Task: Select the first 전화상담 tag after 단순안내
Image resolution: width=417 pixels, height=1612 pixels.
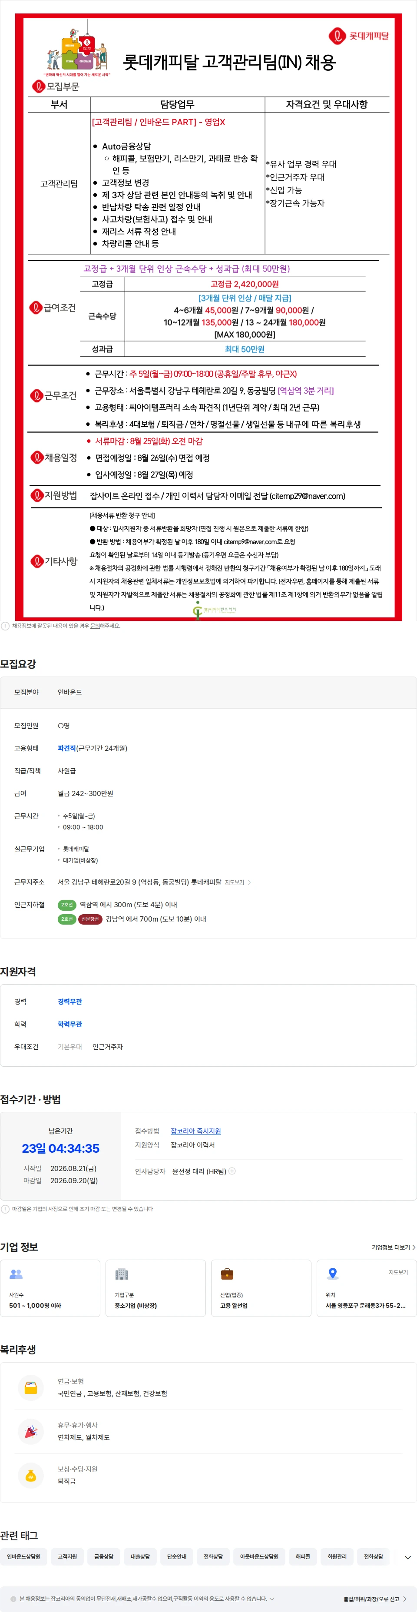Action: (x=213, y=1556)
